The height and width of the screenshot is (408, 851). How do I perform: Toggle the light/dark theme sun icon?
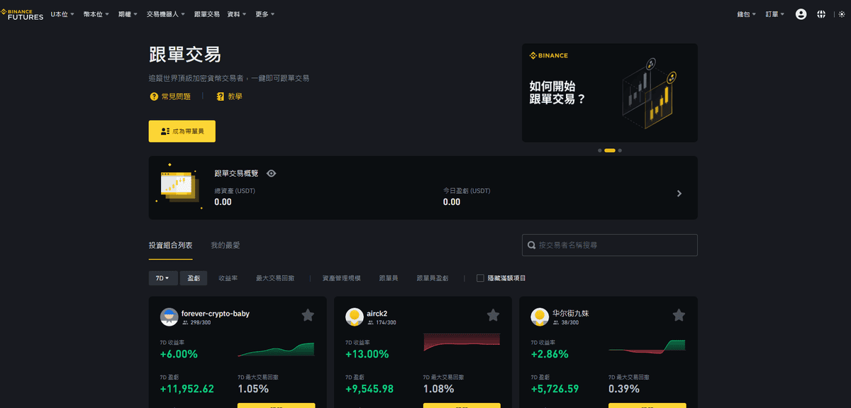841,14
